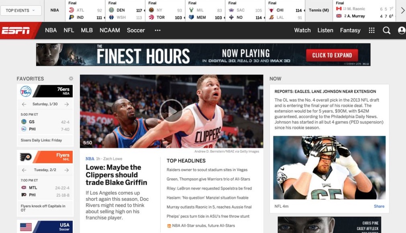Click the Hawks ATL logo in scoreboard
Screen dimensions: 406x233
71,10
